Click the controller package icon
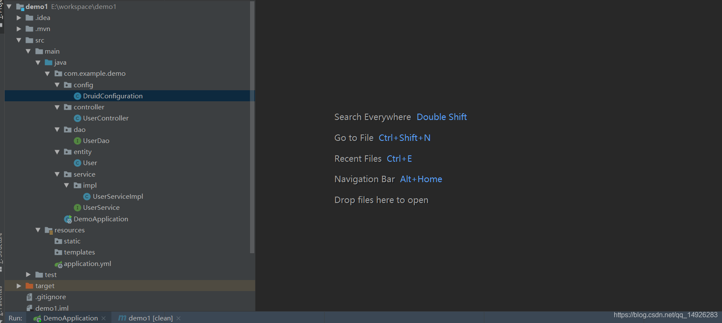 68,107
